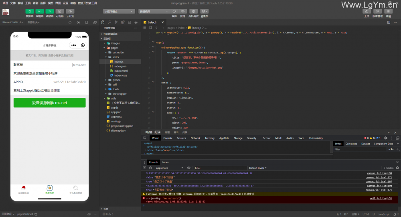Close the index.js editor tab
The width and height of the screenshot is (401, 217).
click(x=163, y=22)
